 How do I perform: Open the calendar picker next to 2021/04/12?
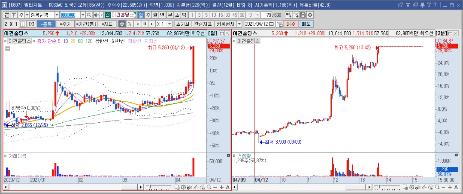(271, 24)
